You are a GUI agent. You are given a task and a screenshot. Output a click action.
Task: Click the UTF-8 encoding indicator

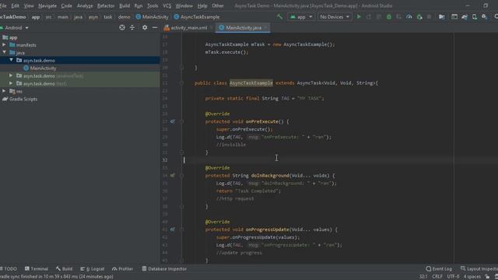tap(453, 277)
